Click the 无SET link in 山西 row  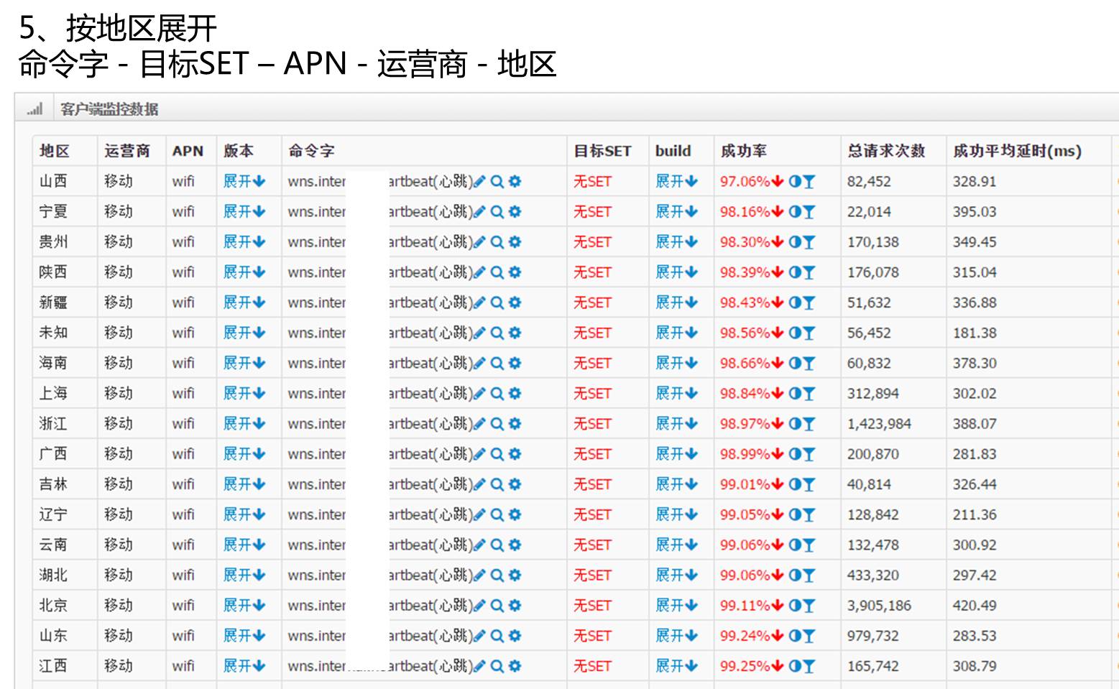pos(592,182)
